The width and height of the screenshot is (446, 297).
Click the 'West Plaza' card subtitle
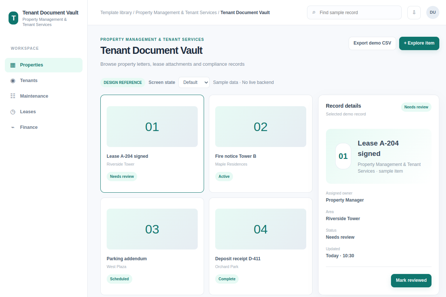click(116, 267)
